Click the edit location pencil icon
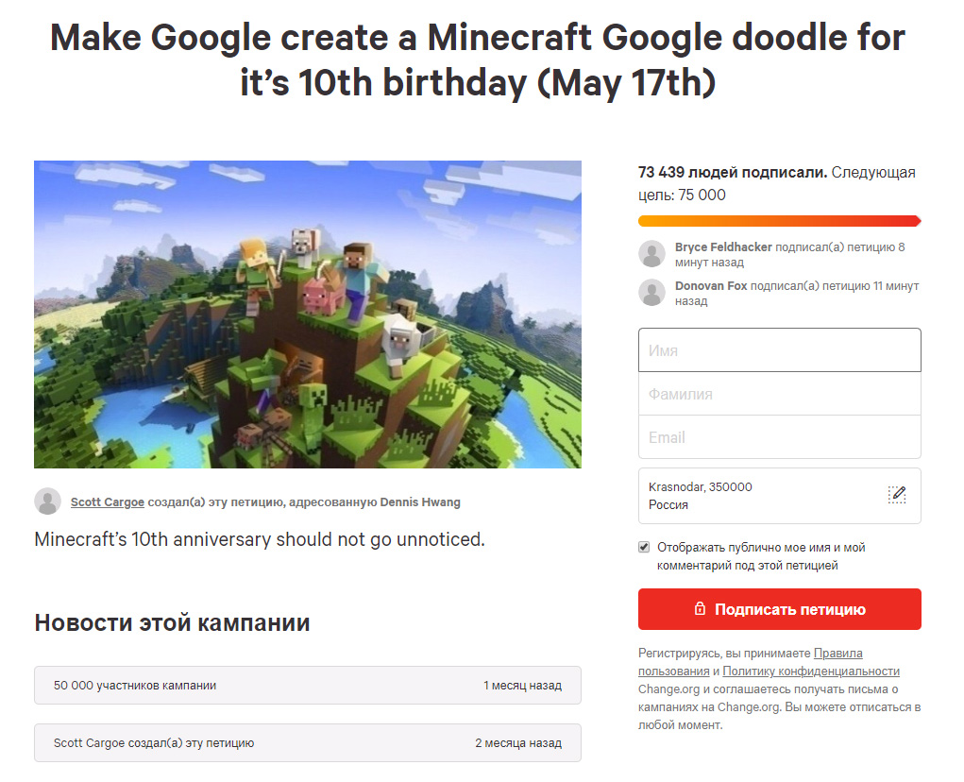This screenshot has height=782, width=964. tap(897, 494)
